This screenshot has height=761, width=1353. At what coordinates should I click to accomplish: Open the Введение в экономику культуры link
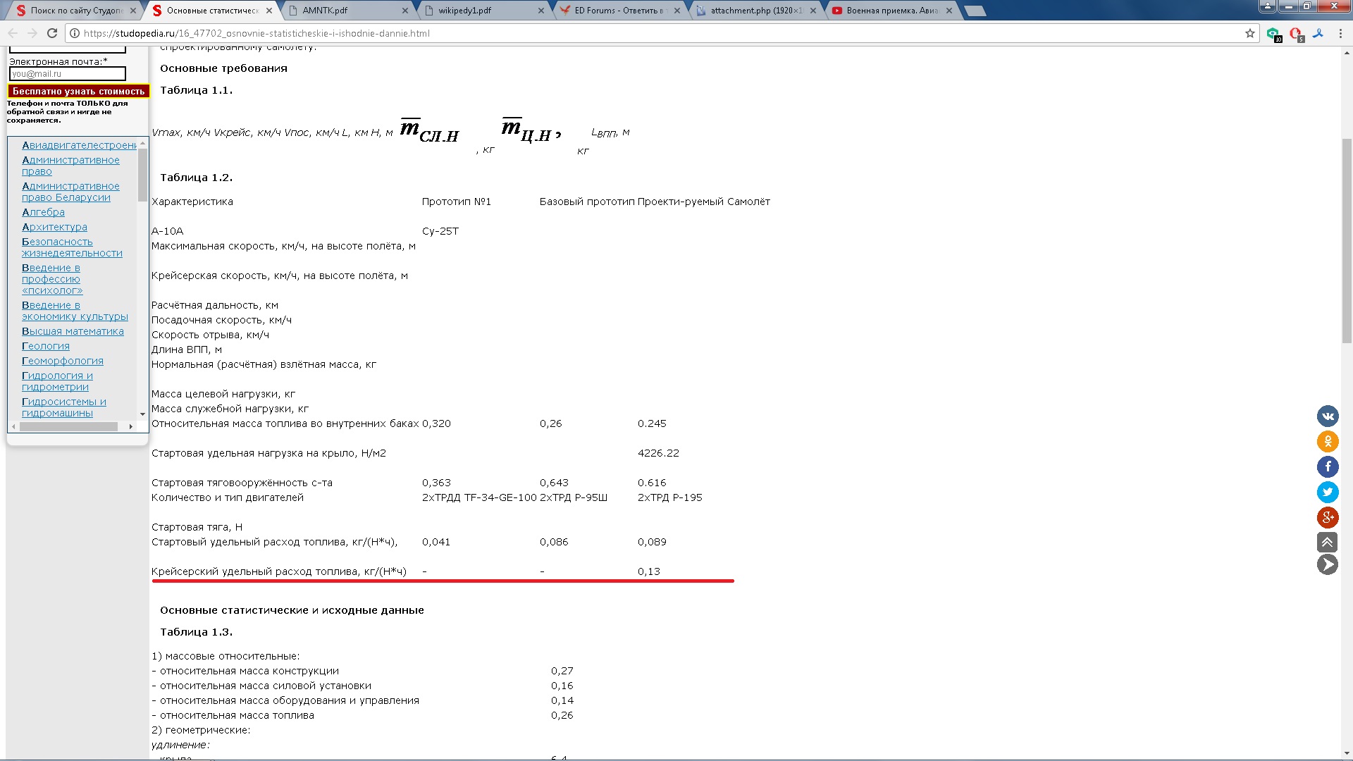(x=75, y=311)
